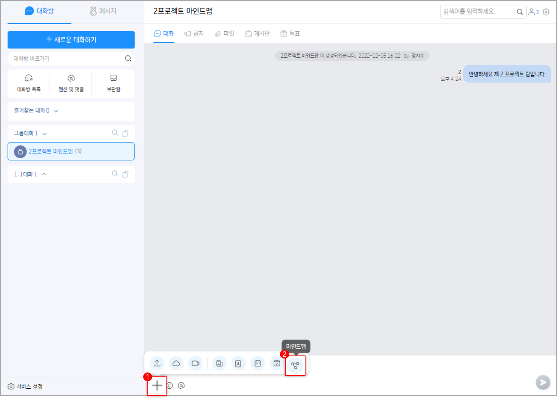This screenshot has height=400, width=557.
Task: Expand the 즐겨찾는 대화 section
Action: coord(56,111)
